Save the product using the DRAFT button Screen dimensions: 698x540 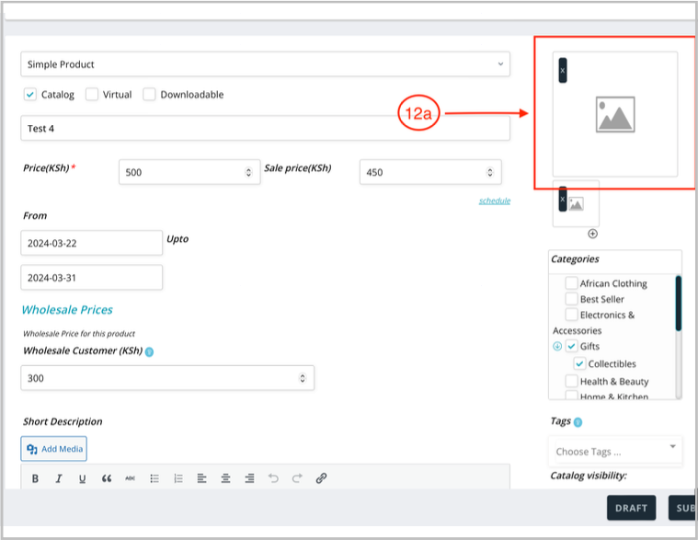(631, 508)
